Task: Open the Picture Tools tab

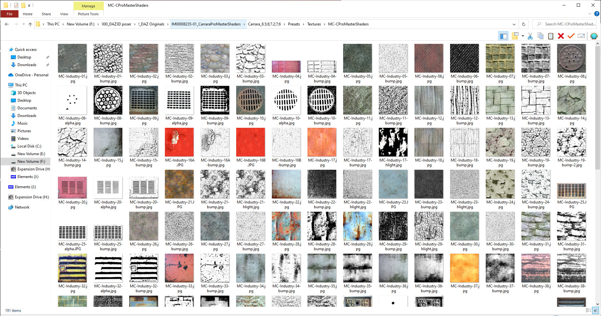Action: click(x=88, y=14)
